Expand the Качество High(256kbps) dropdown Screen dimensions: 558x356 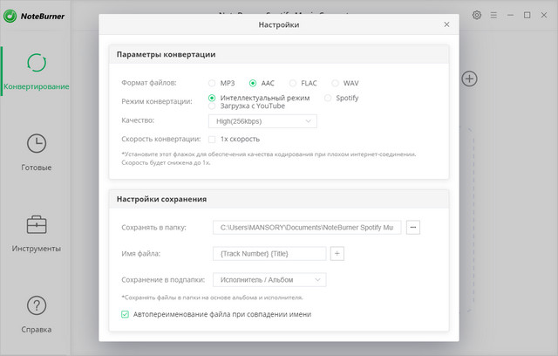tap(262, 121)
